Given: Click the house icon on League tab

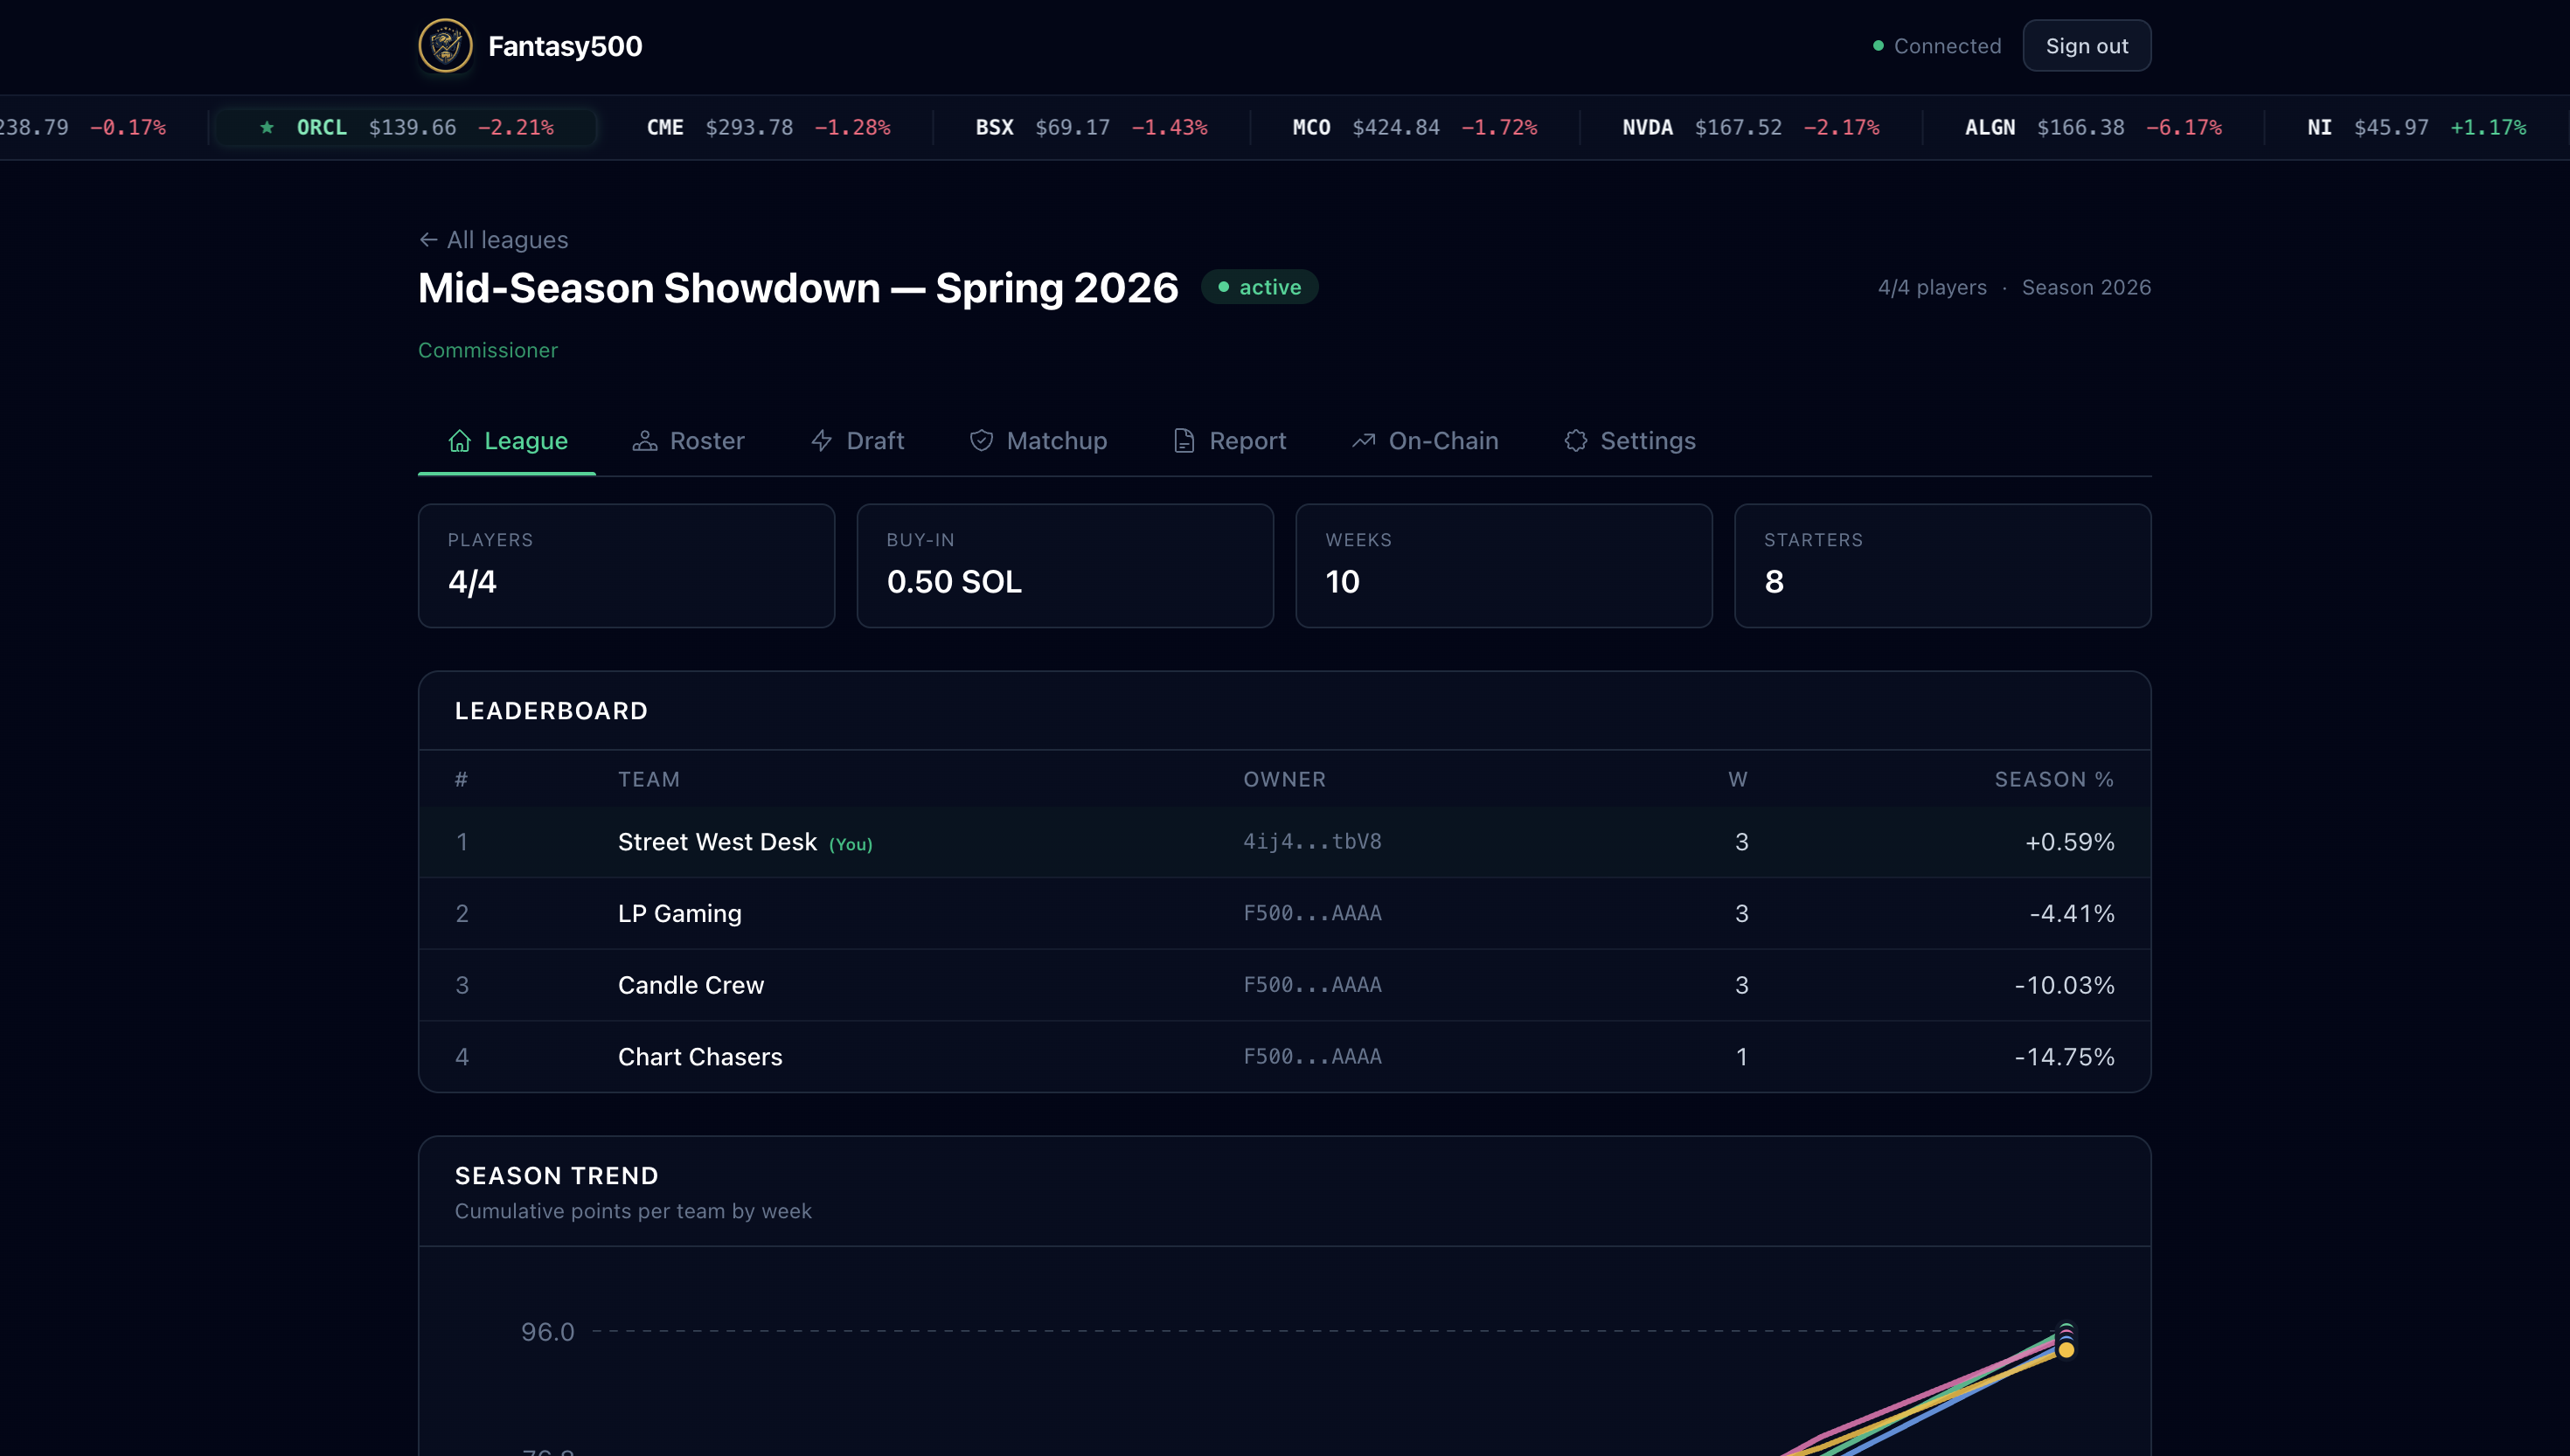Looking at the screenshot, I should [x=459, y=441].
